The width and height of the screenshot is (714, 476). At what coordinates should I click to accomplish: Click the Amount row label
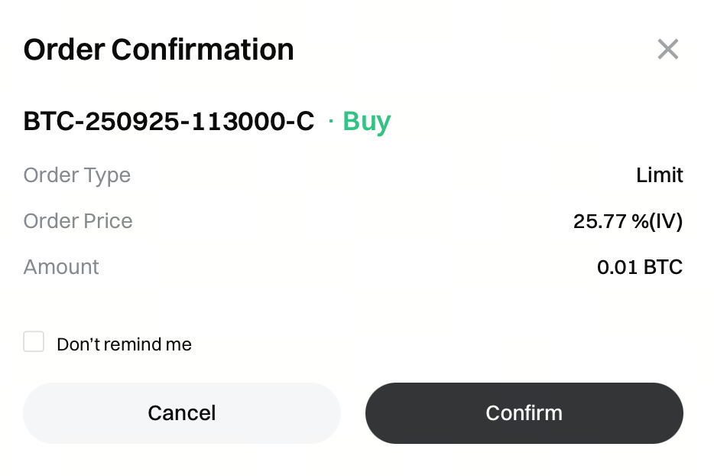61,267
